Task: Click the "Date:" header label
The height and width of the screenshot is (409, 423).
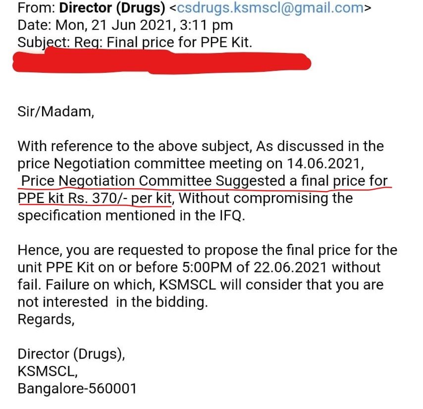Action: 33,25
